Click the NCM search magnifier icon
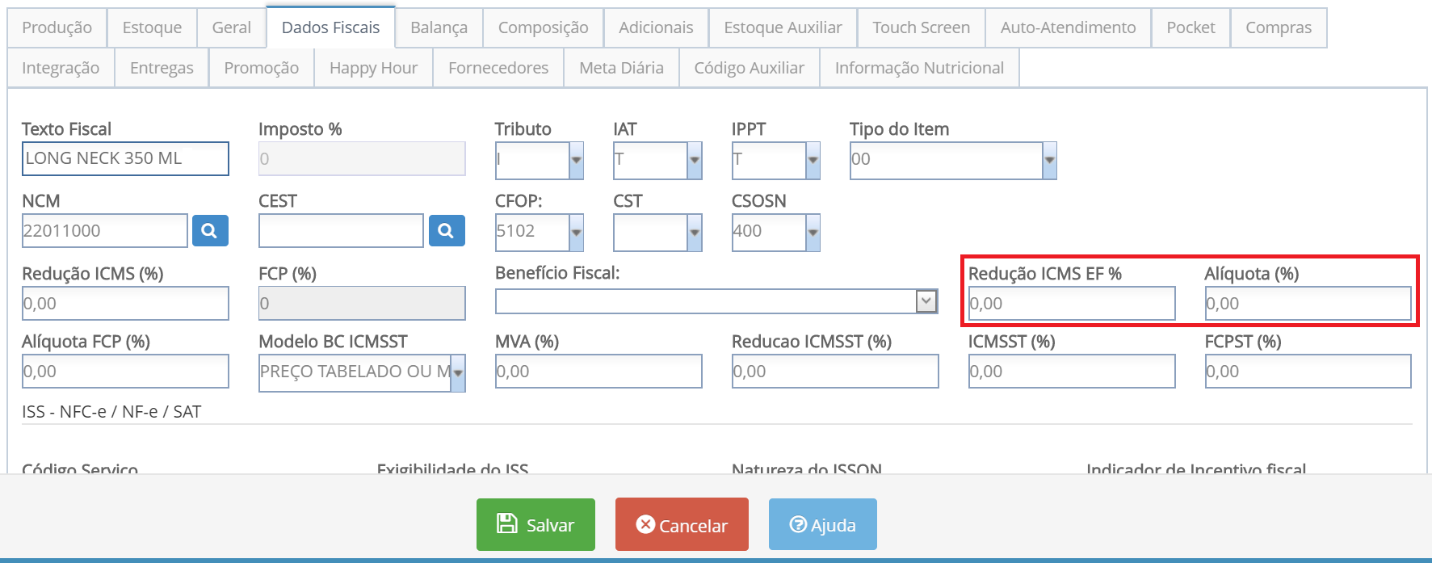 click(210, 231)
